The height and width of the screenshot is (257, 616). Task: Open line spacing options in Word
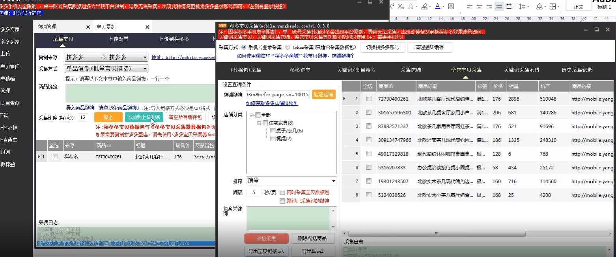[x=521, y=6]
